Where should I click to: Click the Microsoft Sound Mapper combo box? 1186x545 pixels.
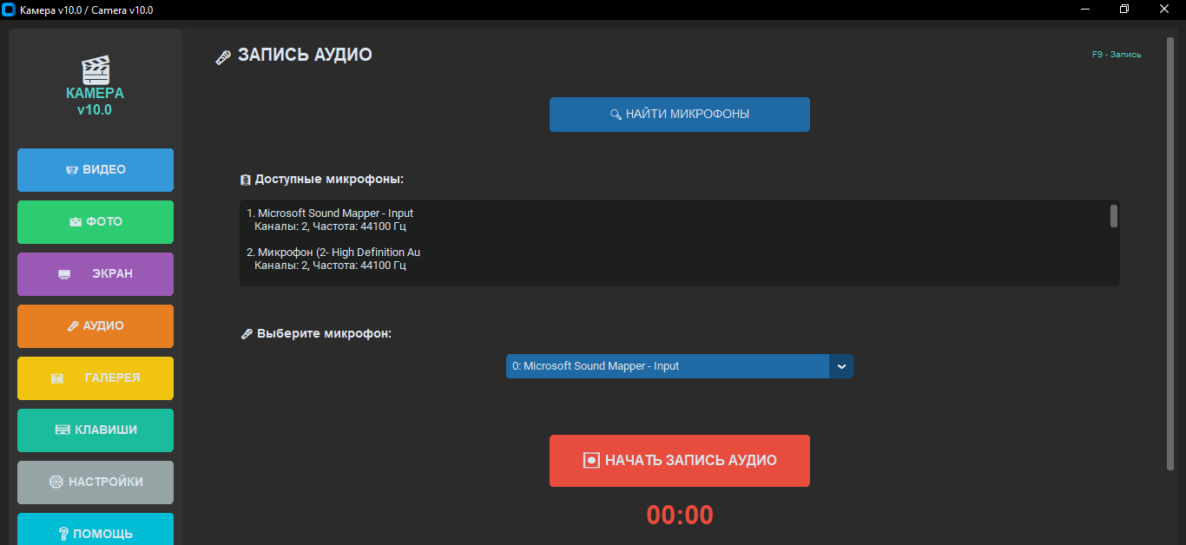click(668, 366)
